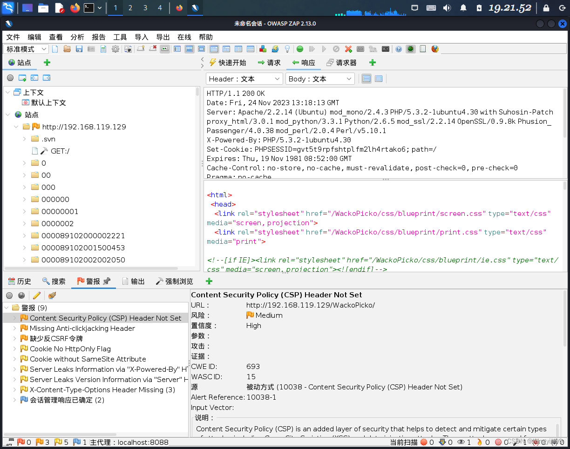Click the blue help question mark icon
Image resolution: width=570 pixels, height=449 pixels.
coord(399,49)
